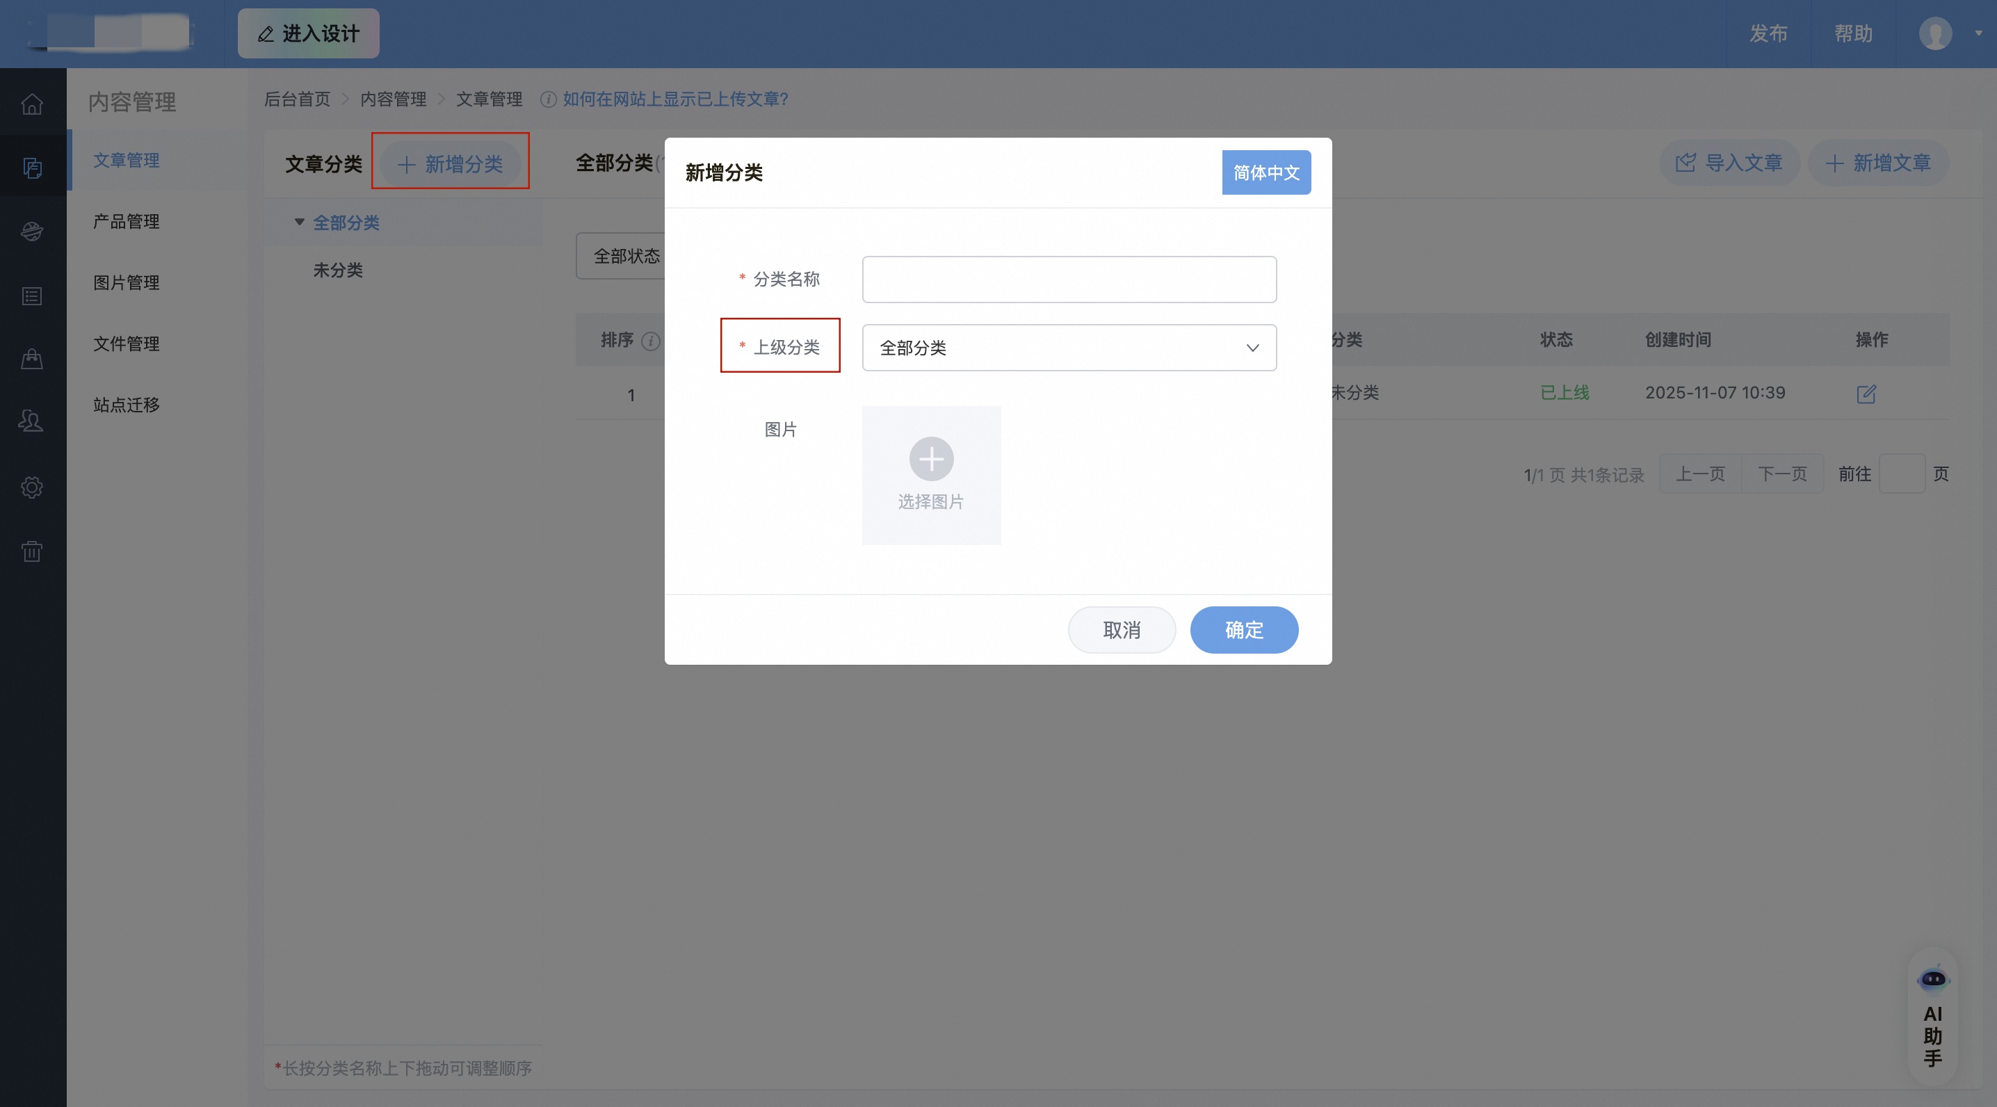Open the backend home icon in sidebar

[x=33, y=104]
